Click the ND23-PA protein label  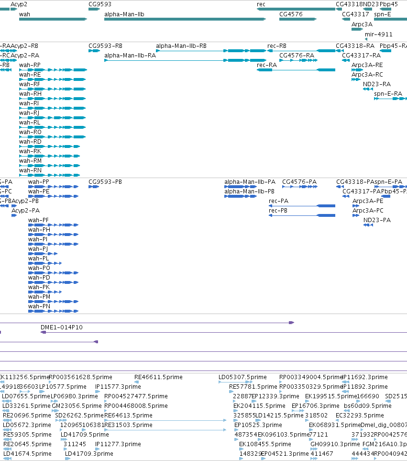[x=377, y=220]
